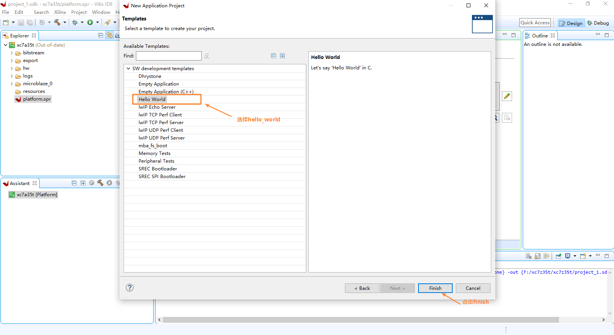Collapse the xc7a35t project node in Explorer
Screen dimensions: 614x335
coord(5,45)
